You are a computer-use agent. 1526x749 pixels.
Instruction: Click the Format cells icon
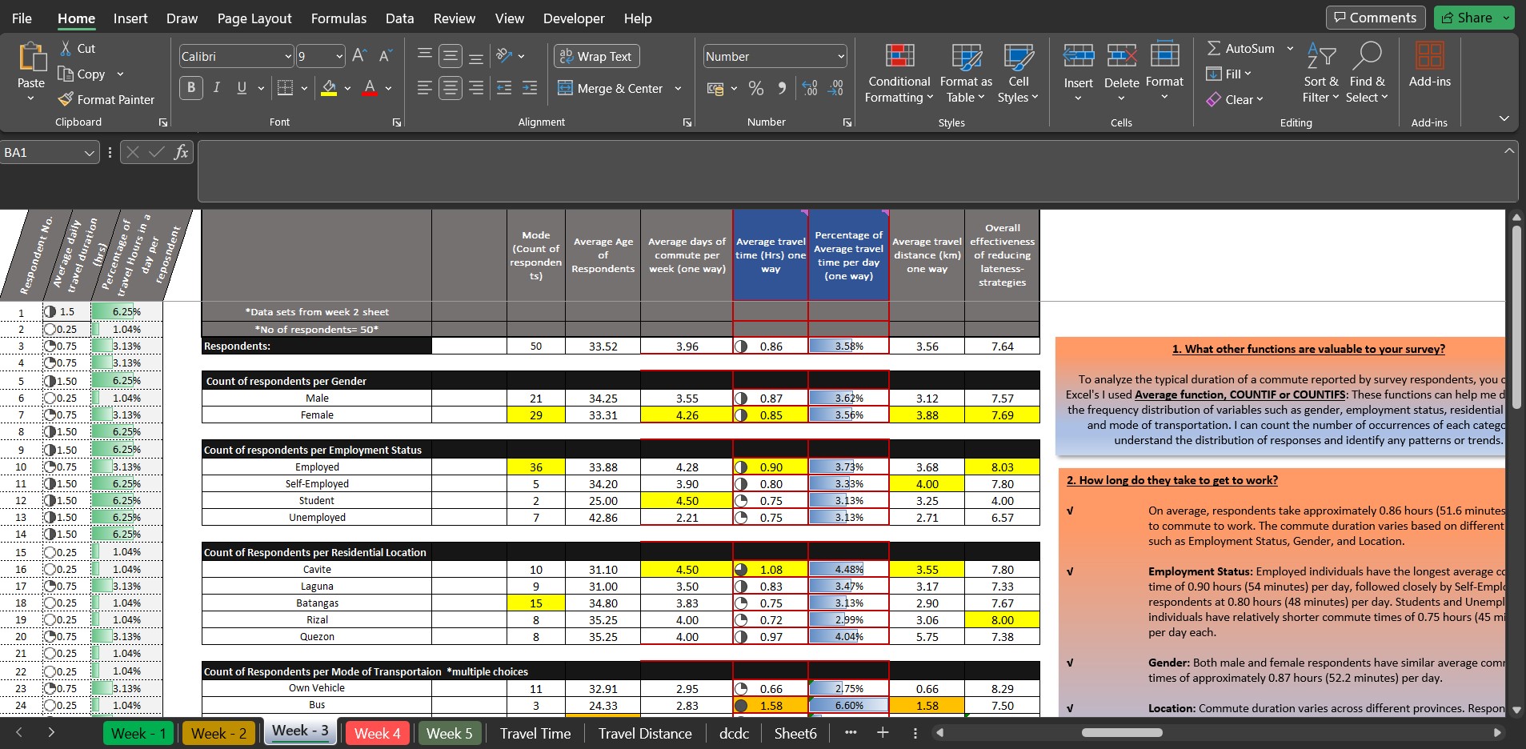pos(1164,54)
